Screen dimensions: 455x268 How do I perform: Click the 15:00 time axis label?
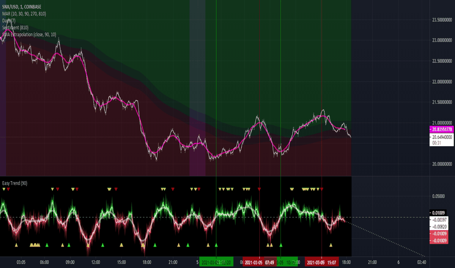(x=121, y=262)
